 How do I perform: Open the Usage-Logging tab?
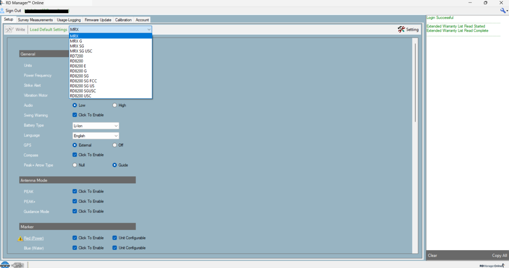pyautogui.click(x=69, y=20)
